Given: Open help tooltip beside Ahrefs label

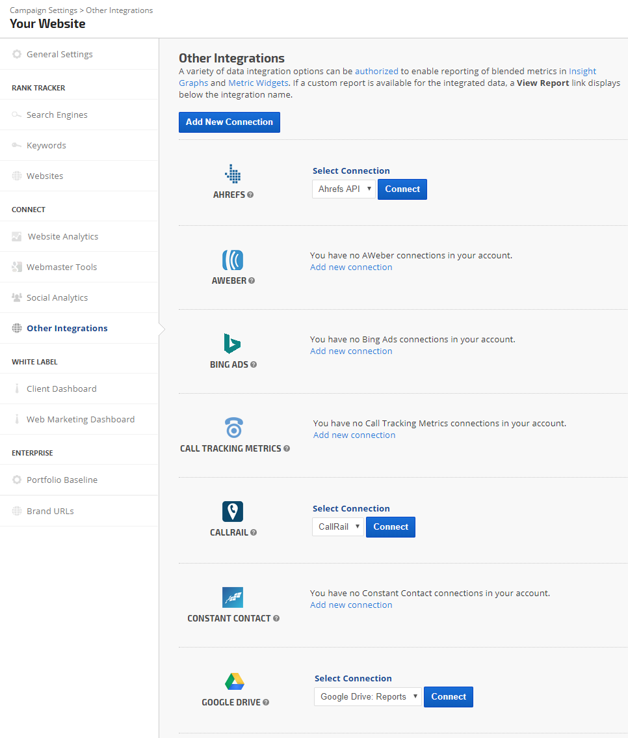Looking at the screenshot, I should [x=250, y=195].
